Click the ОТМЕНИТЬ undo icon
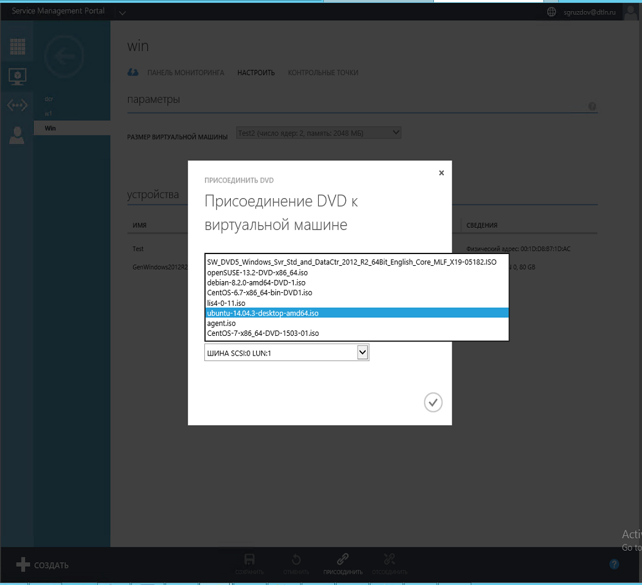Image resolution: width=642 pixels, height=585 pixels. [x=296, y=559]
